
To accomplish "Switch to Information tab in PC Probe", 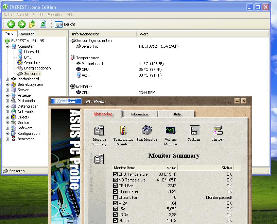I will click(x=140, y=114).
